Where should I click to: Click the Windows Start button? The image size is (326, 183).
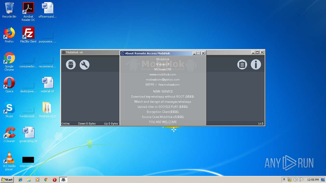pyautogui.click(x=7, y=179)
